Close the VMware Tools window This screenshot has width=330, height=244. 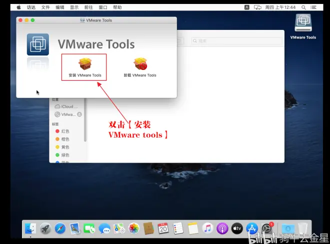[20, 20]
